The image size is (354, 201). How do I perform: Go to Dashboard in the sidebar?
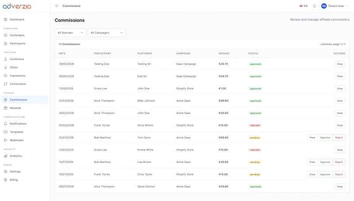(25, 19)
